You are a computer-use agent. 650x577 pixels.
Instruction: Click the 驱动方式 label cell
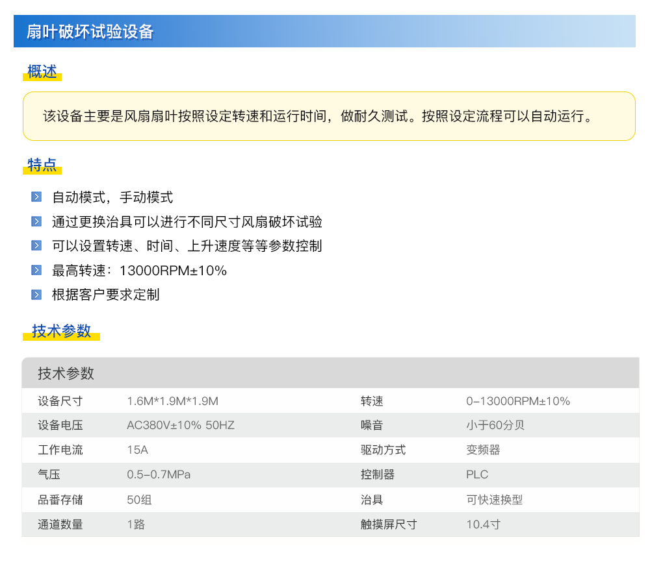[x=383, y=450]
